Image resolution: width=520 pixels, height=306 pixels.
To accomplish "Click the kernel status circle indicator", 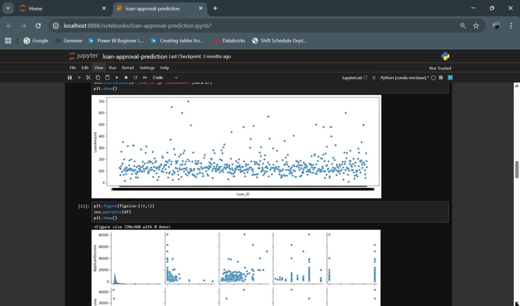I will click(x=433, y=78).
